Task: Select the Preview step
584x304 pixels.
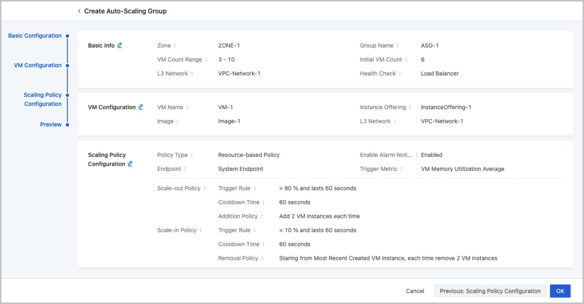Action: [51, 125]
